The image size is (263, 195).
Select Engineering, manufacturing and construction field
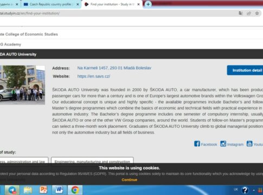92,160
